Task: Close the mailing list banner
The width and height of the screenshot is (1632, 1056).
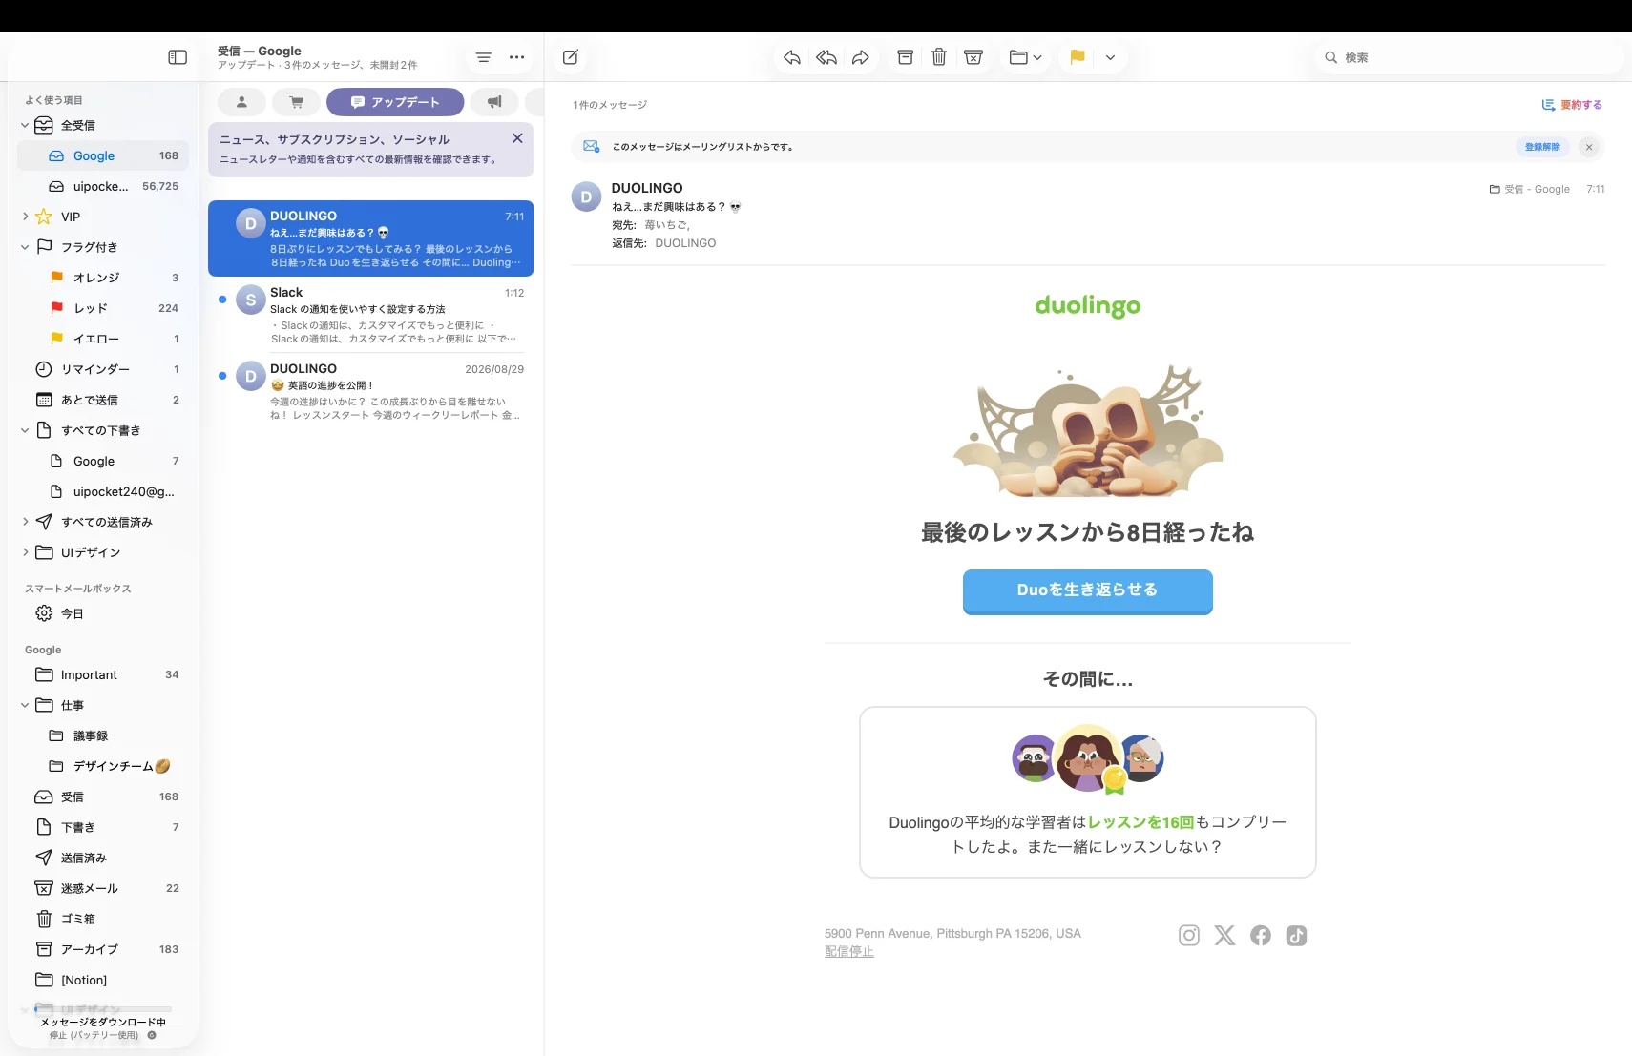Action: coord(1589,147)
